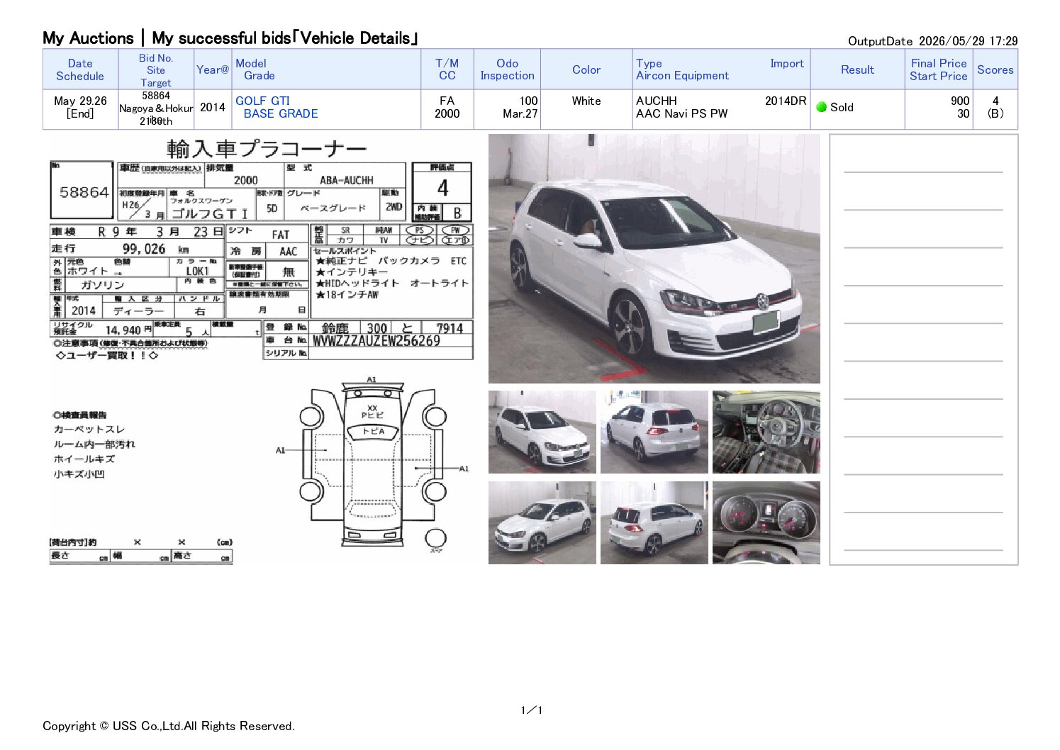Image resolution: width=1060 pixels, height=750 pixels.
Task: Click the final price 900 value
Action: [x=960, y=101]
